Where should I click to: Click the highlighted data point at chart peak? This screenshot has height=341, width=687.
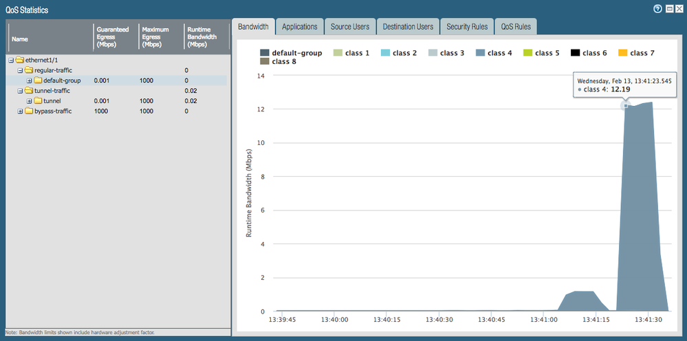(625, 106)
